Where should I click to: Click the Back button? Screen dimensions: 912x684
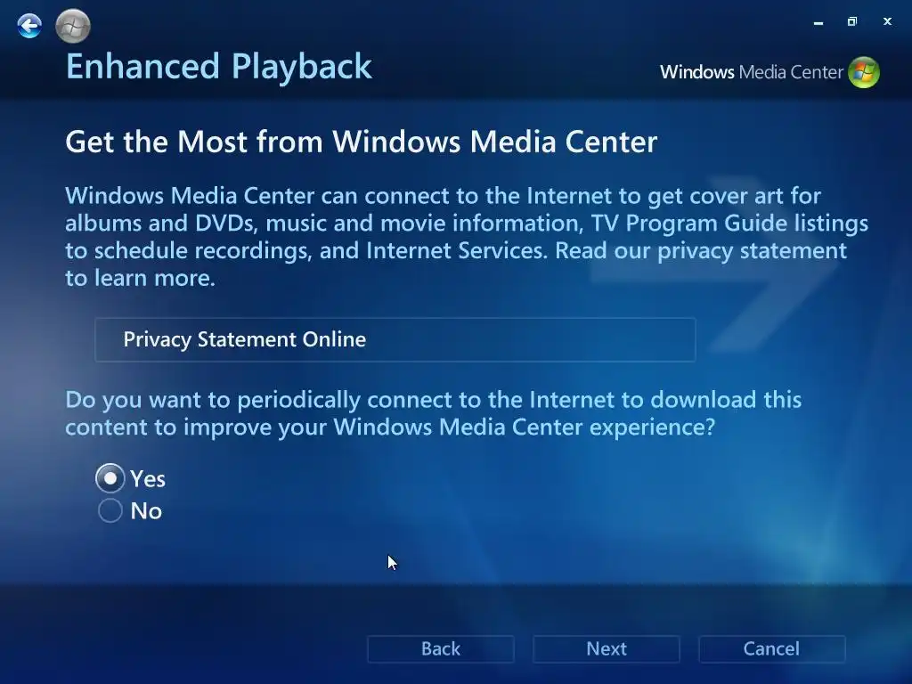pyautogui.click(x=441, y=649)
